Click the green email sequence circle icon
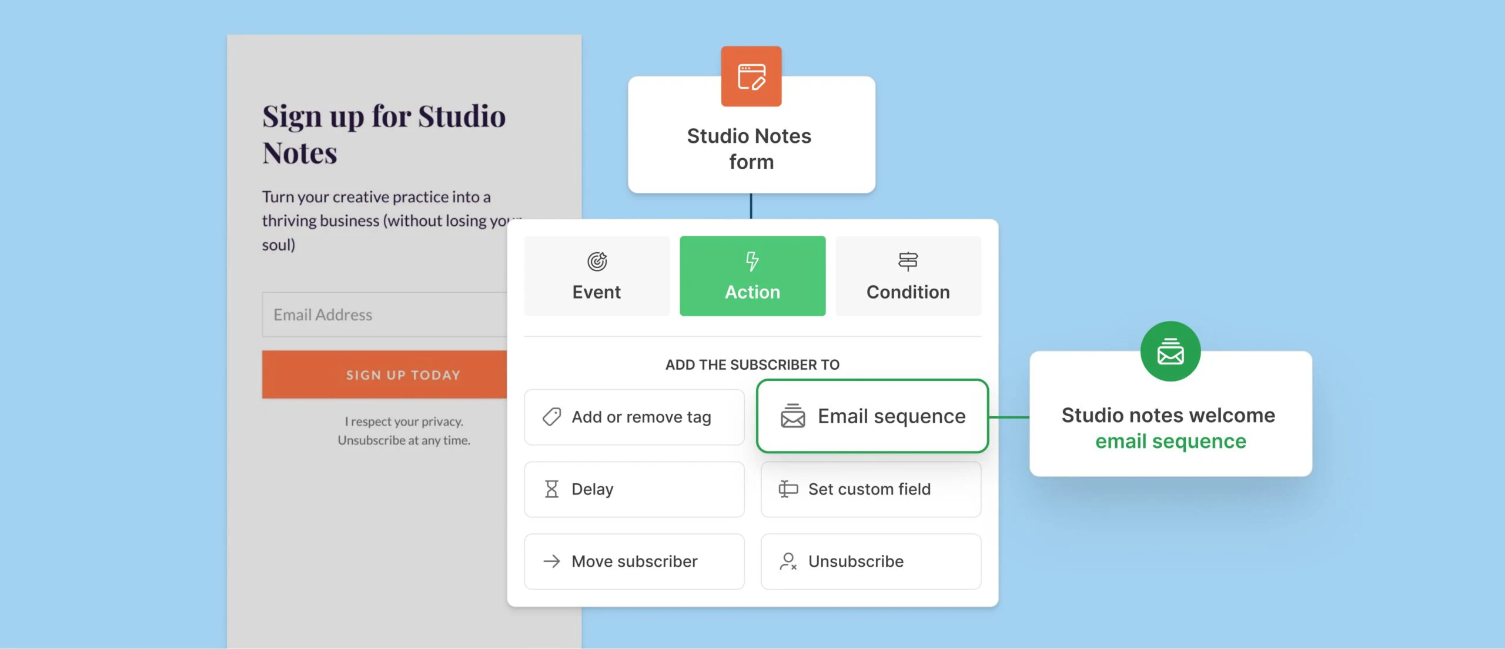1505x649 pixels. coord(1170,352)
